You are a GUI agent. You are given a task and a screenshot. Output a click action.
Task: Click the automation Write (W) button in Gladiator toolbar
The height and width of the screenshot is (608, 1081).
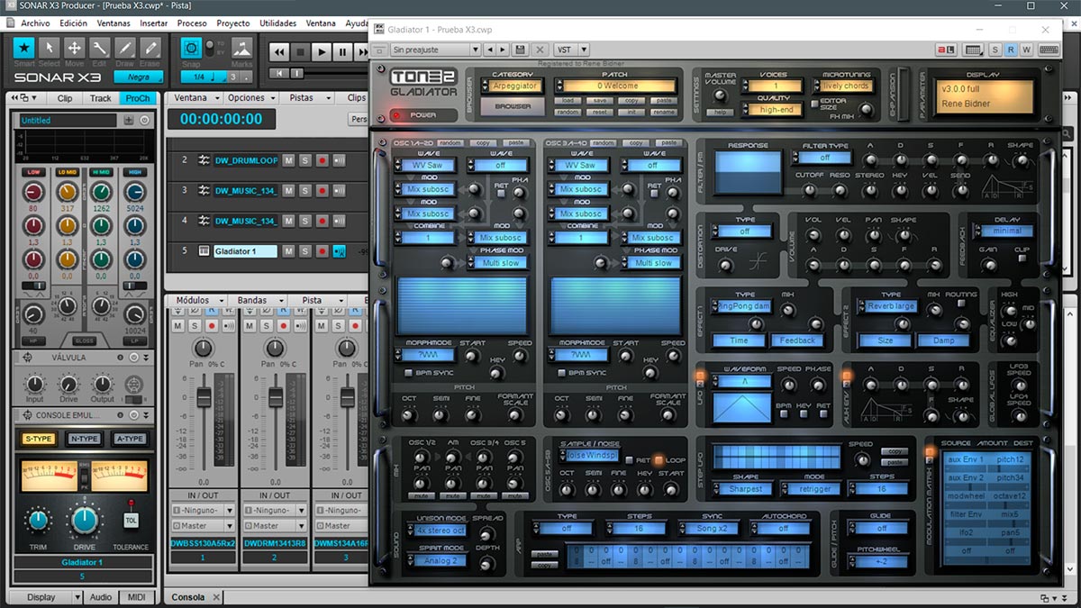tap(1026, 50)
